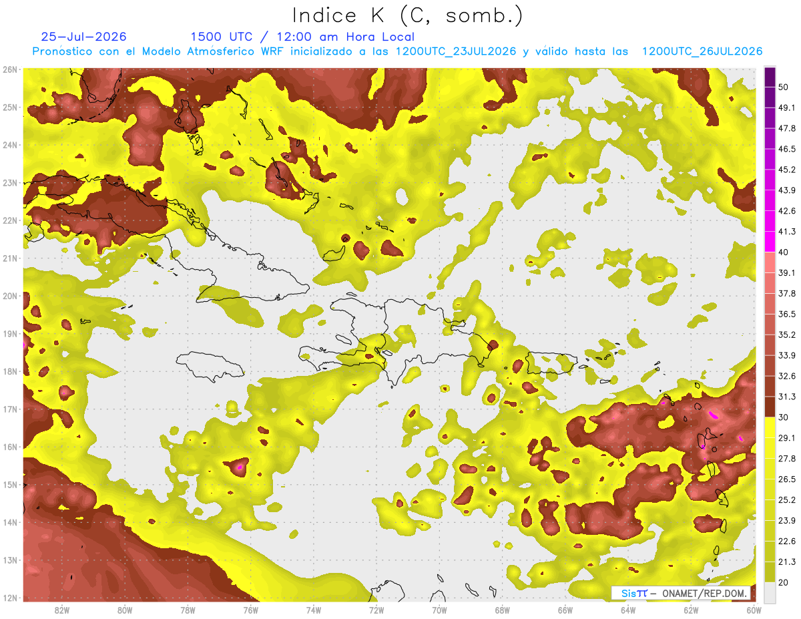The image size is (801, 619).
Task: Click the "78W" longitude axis label
Action: point(188,610)
